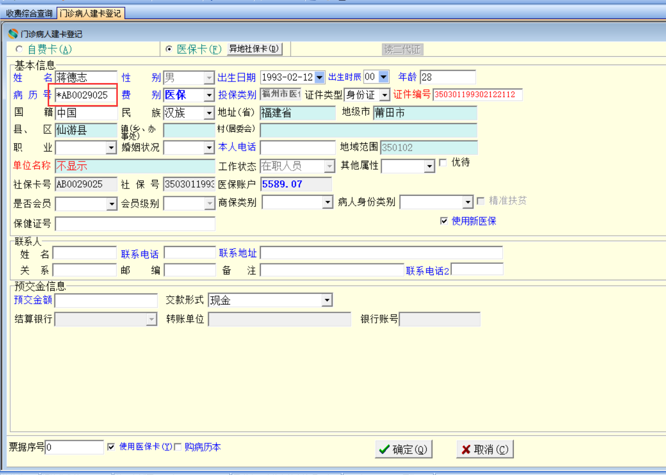Open the 证件类型 dropdown showing 身份证

click(384, 95)
